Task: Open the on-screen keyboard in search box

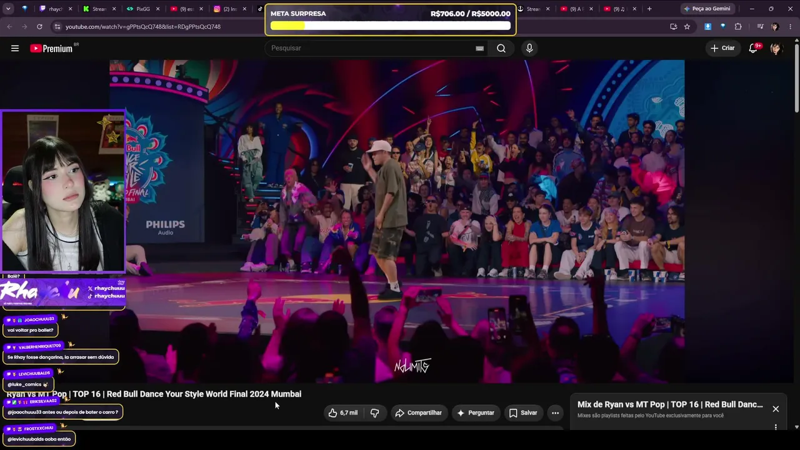Action: point(479,48)
